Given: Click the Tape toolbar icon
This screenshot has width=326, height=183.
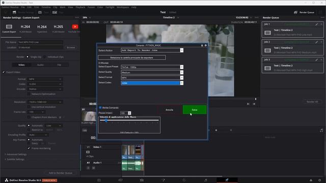Looking at the screenshot, I should coord(40,12).
